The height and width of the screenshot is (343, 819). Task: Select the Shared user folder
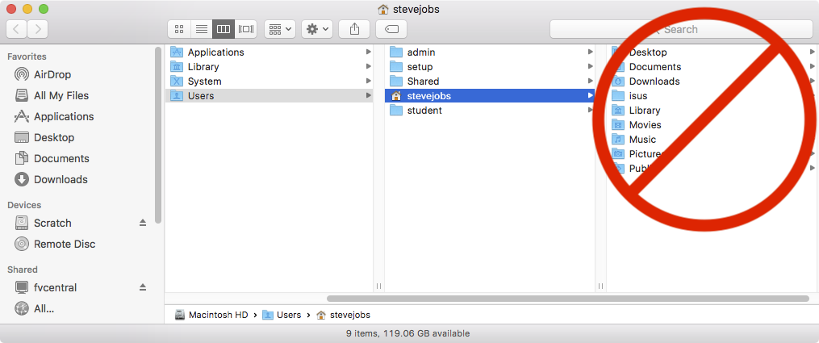(x=490, y=82)
